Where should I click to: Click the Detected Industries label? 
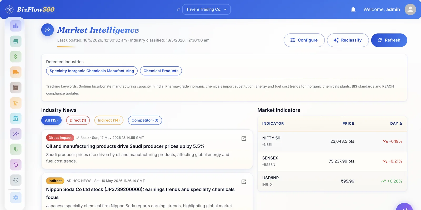pyautogui.click(x=65, y=62)
